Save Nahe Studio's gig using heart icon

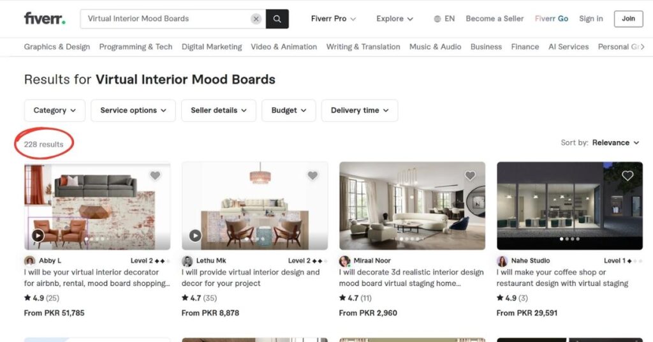(x=627, y=175)
